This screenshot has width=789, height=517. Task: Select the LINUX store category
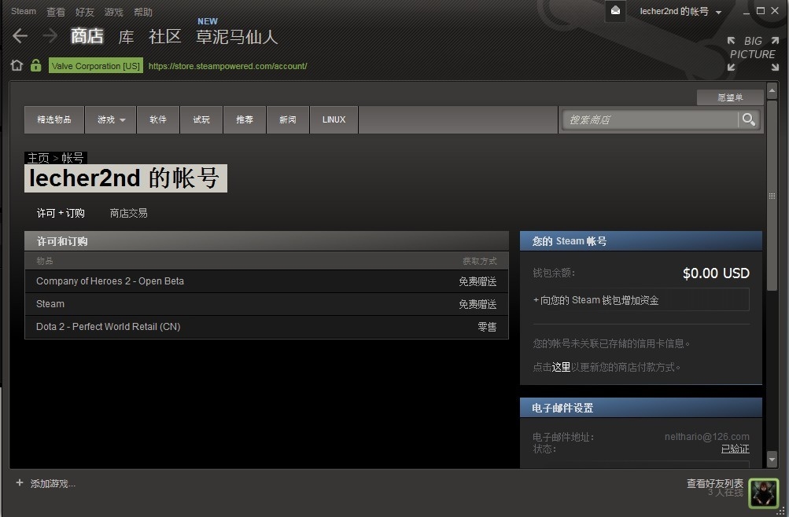point(334,119)
